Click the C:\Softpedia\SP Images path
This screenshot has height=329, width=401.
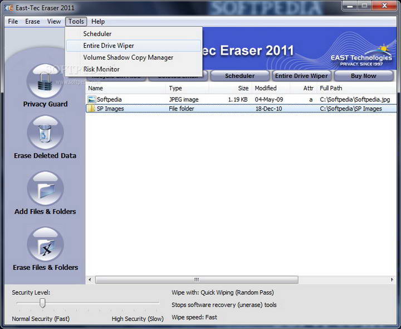pyautogui.click(x=351, y=109)
